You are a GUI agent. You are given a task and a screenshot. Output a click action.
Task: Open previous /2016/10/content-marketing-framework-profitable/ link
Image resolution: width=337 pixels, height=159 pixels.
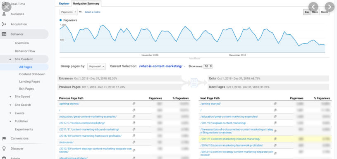(90, 136)
